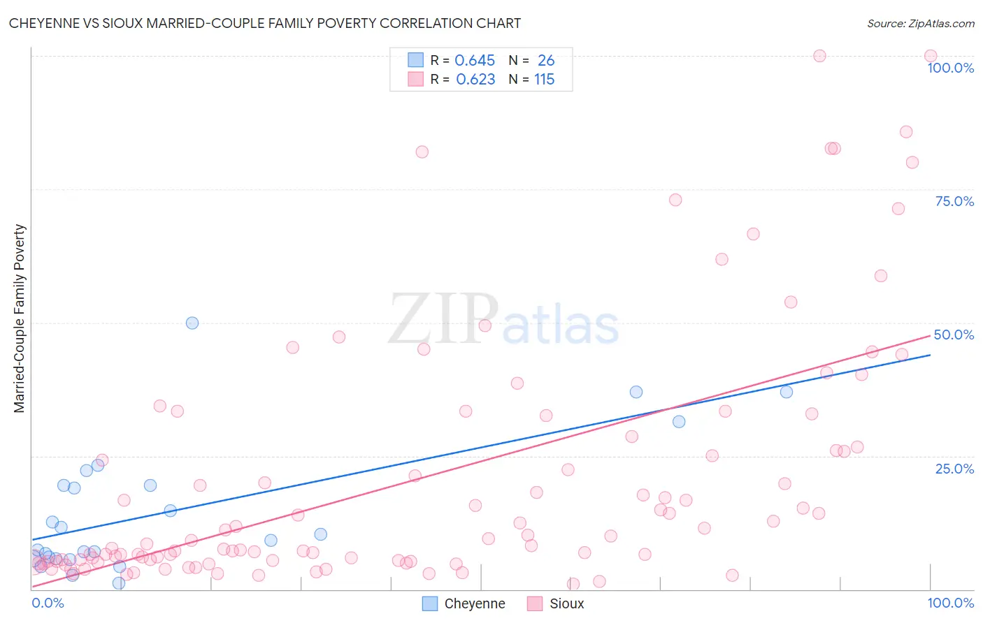
Task: Click the N = 115 value
Action: point(531,79)
